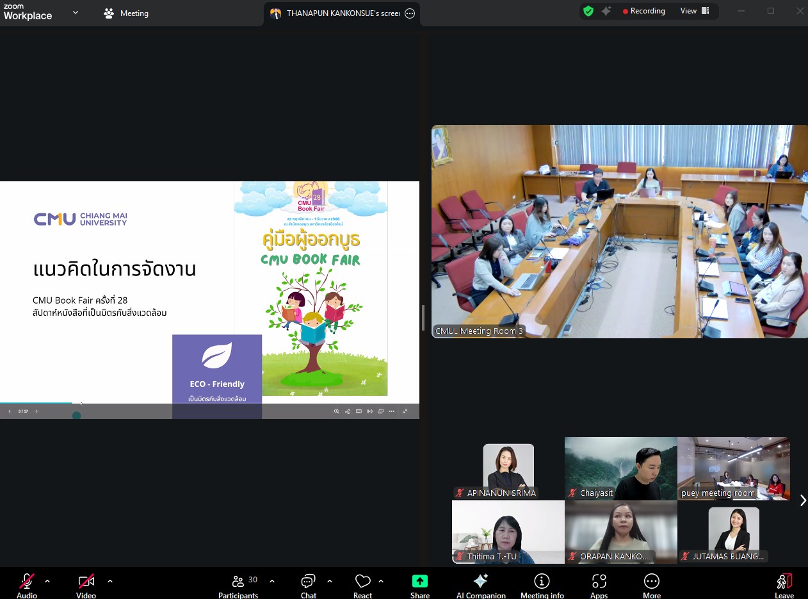The image size is (808, 599).
Task: Select Thitima T.-TU's video tile
Action: [508, 532]
